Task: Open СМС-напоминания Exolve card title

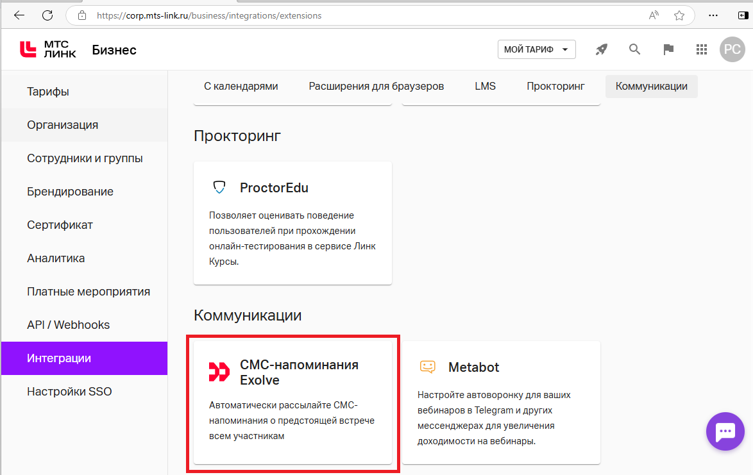Action: 299,372
